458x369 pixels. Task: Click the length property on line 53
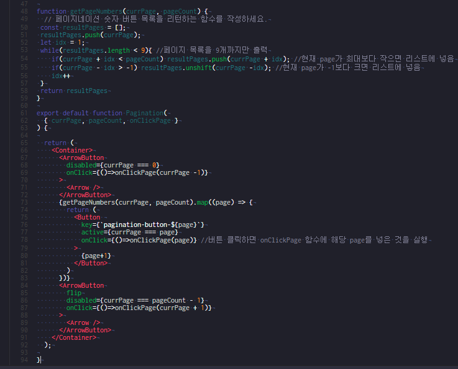point(119,50)
